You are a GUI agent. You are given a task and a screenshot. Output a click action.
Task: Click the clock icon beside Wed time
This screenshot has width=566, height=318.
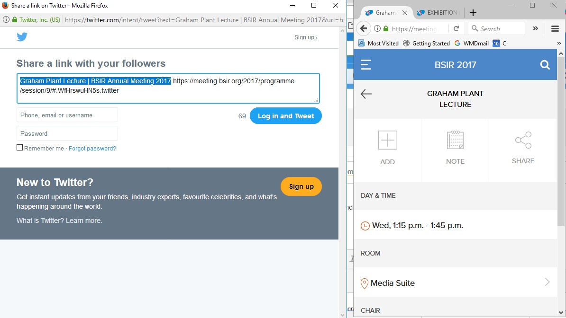click(x=365, y=226)
